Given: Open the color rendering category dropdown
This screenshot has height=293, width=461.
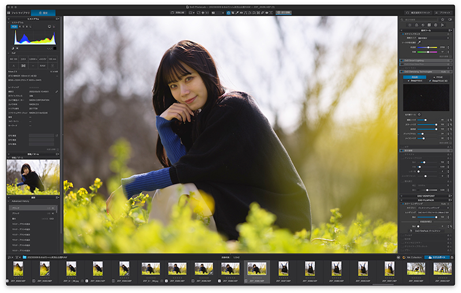Looking at the screenshot, I should coord(433,208).
